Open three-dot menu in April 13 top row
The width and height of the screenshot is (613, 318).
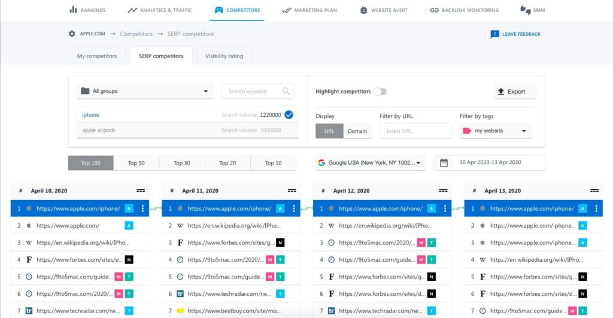(596, 208)
